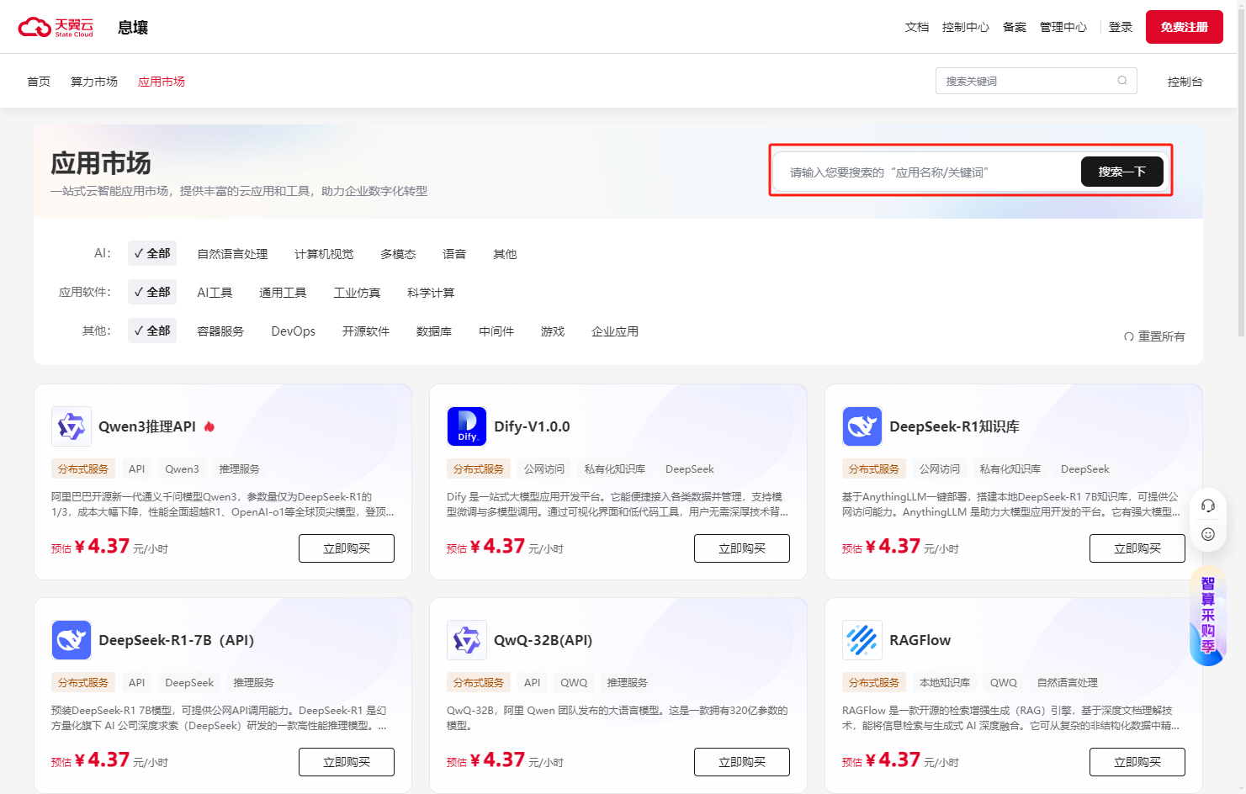Screen dimensions: 1246x794
Task: Open 文档 in the top menu
Action: [x=917, y=27]
